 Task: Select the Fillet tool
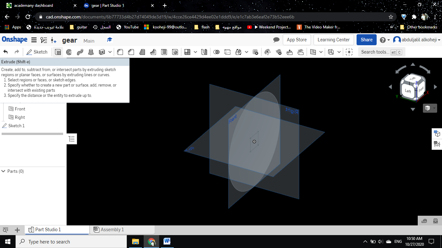coord(120,52)
